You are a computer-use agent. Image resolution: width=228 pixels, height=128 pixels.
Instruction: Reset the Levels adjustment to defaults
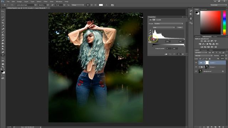click(x=174, y=54)
